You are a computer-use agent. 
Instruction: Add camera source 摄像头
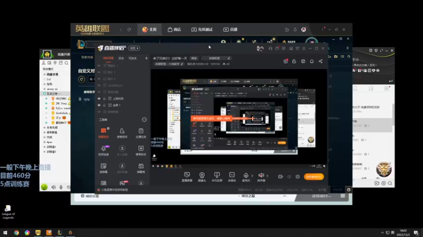point(202,177)
